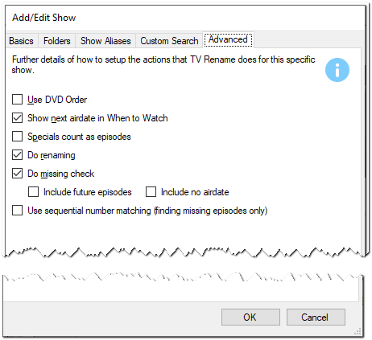Dismiss the dialog with Cancel
Viewport: 372px width, 340px height.
[316, 317]
